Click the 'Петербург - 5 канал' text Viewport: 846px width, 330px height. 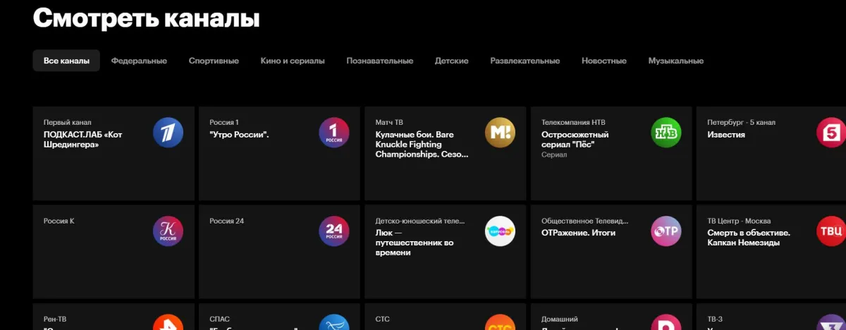pos(742,123)
